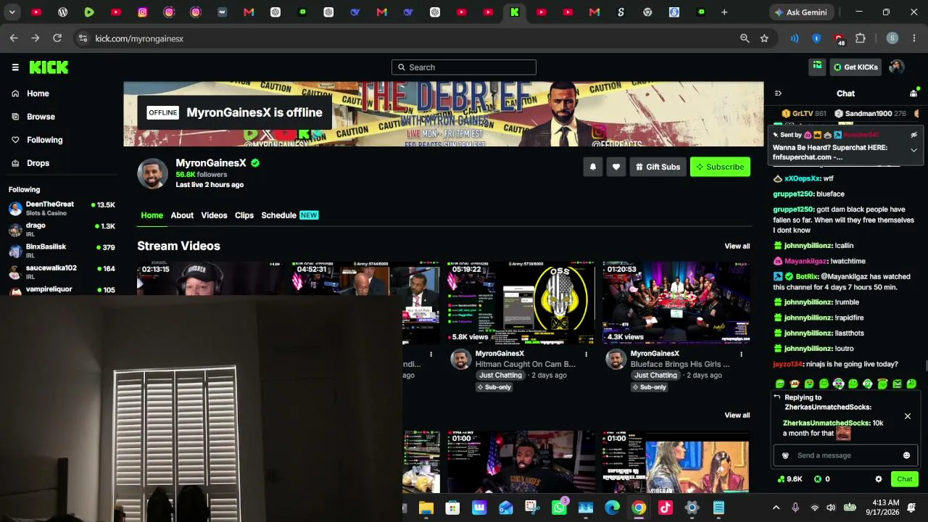Image resolution: width=928 pixels, height=522 pixels.
Task: Switch to the About tab
Action: tap(182, 215)
